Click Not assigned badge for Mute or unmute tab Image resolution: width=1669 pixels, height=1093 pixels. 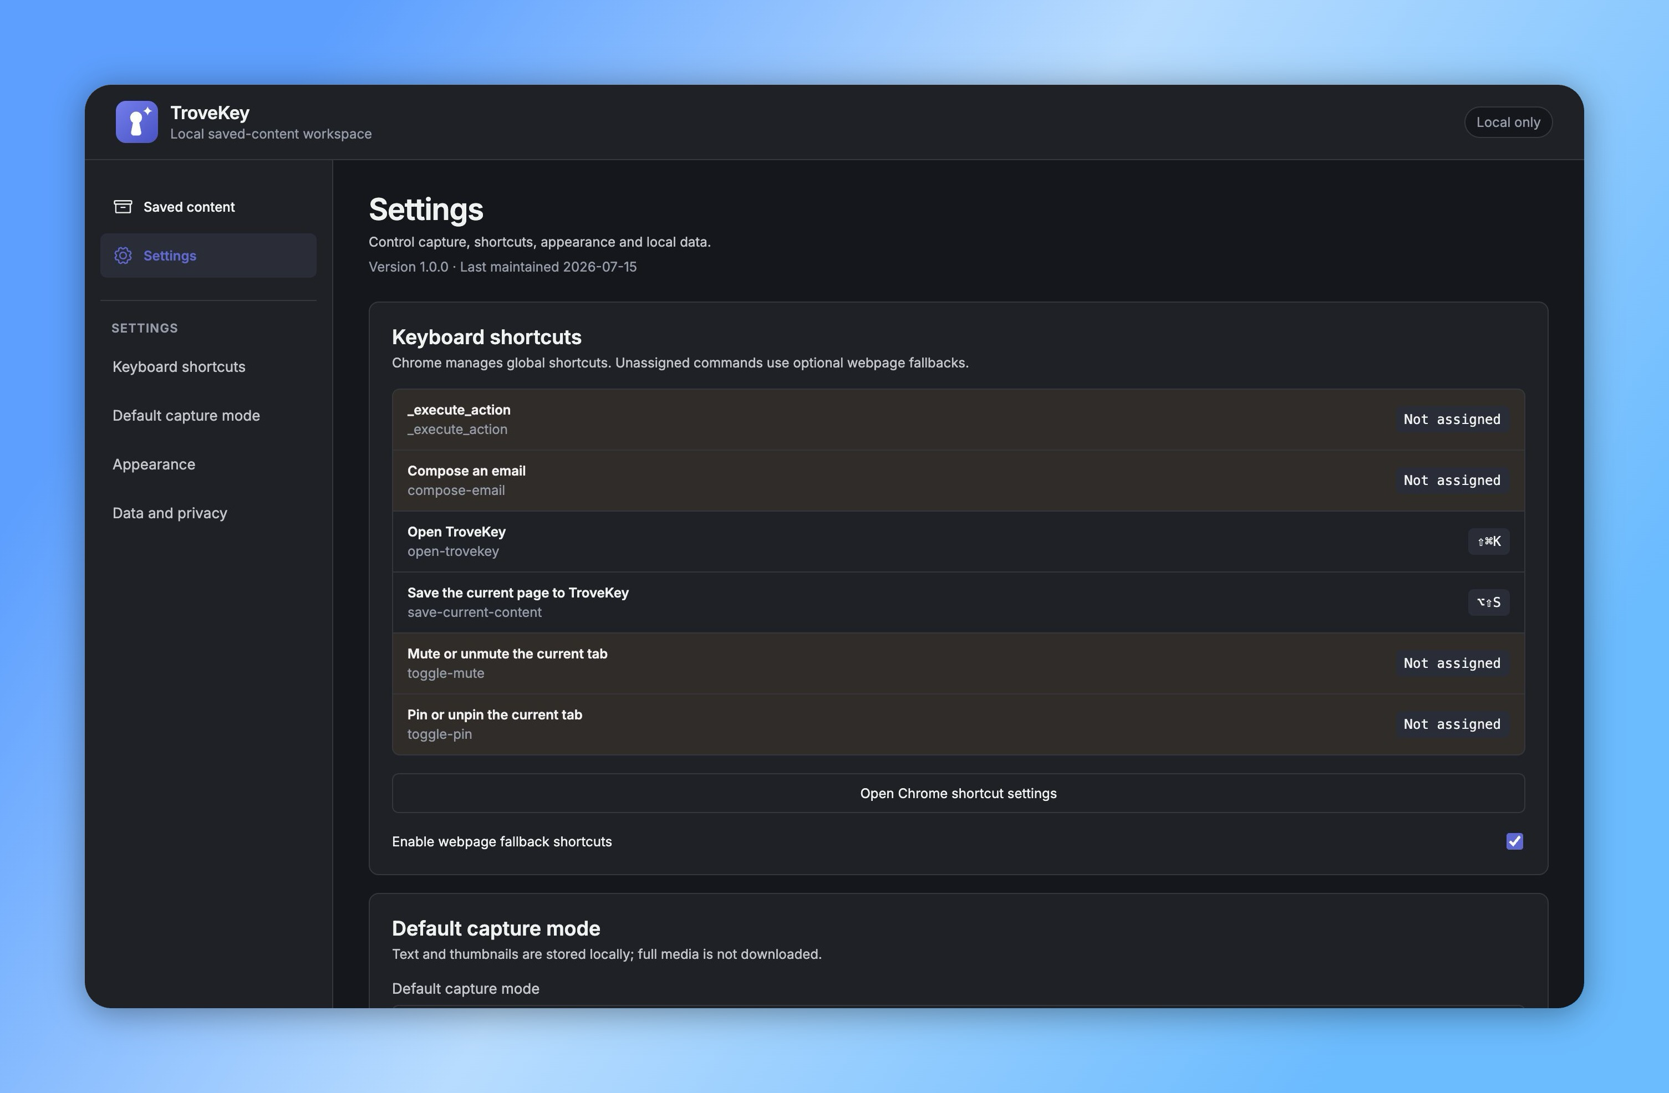tap(1452, 663)
